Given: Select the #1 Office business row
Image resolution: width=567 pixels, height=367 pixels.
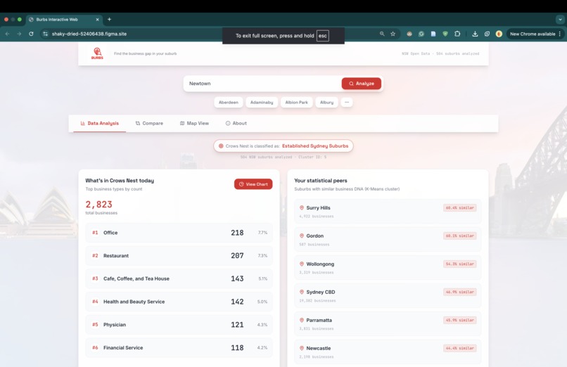Looking at the screenshot, I should 179,233.
